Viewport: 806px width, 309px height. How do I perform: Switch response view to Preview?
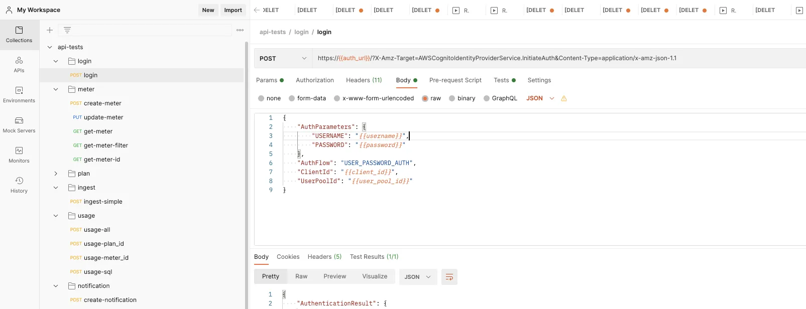click(x=335, y=276)
